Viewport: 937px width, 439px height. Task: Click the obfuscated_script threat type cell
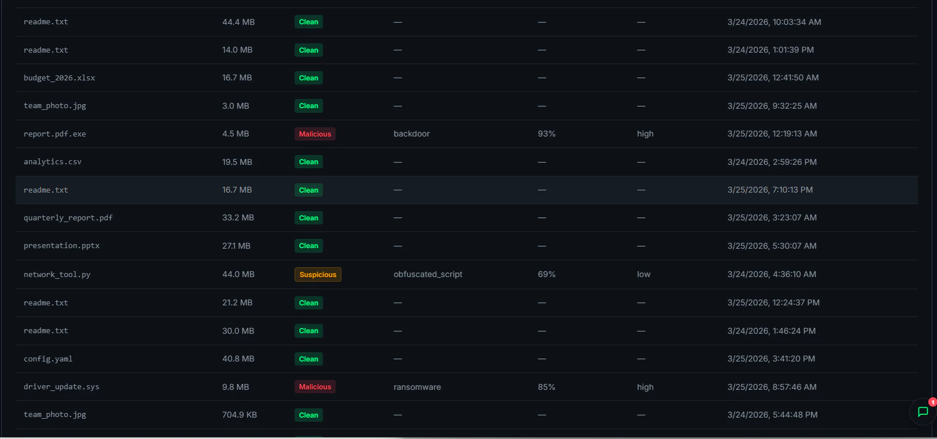coord(428,274)
